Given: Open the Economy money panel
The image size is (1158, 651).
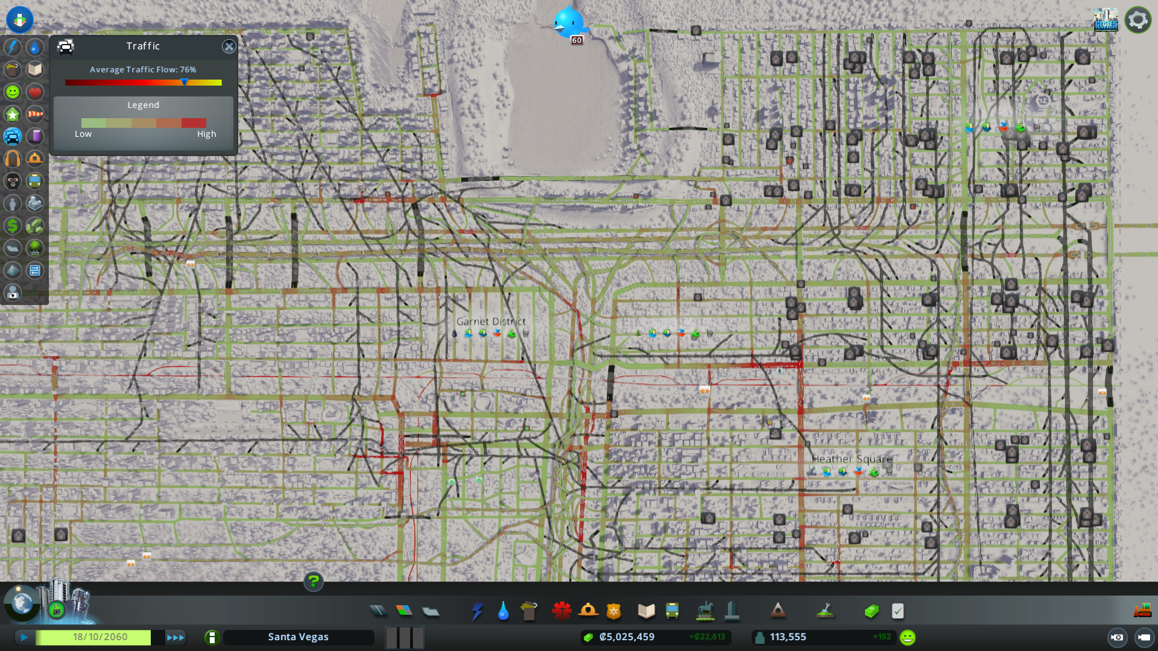Looking at the screenshot, I should [871, 611].
